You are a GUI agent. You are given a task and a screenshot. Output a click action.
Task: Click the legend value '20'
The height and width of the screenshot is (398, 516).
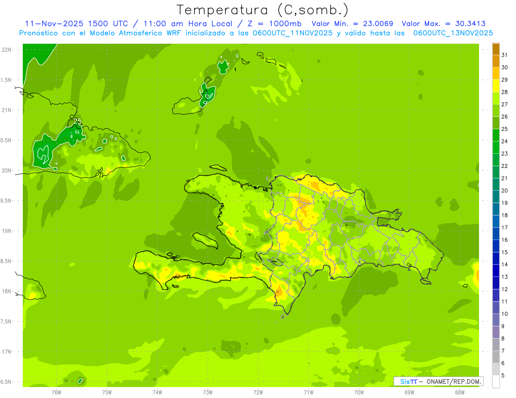point(504,191)
